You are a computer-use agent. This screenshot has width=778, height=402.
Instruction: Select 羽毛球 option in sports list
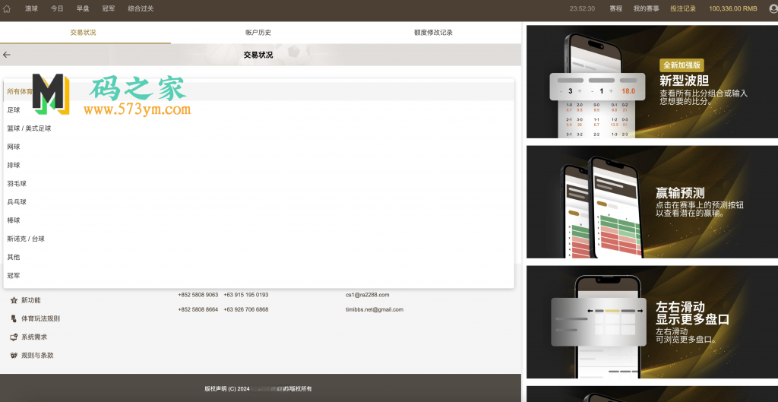pyautogui.click(x=17, y=183)
